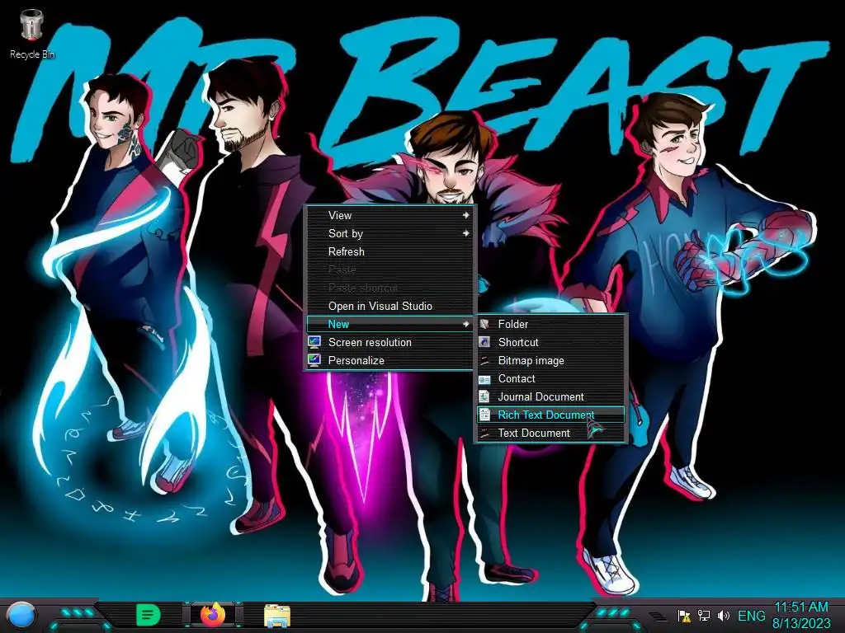Create a new Text Document
845x633 pixels.
tap(550, 434)
